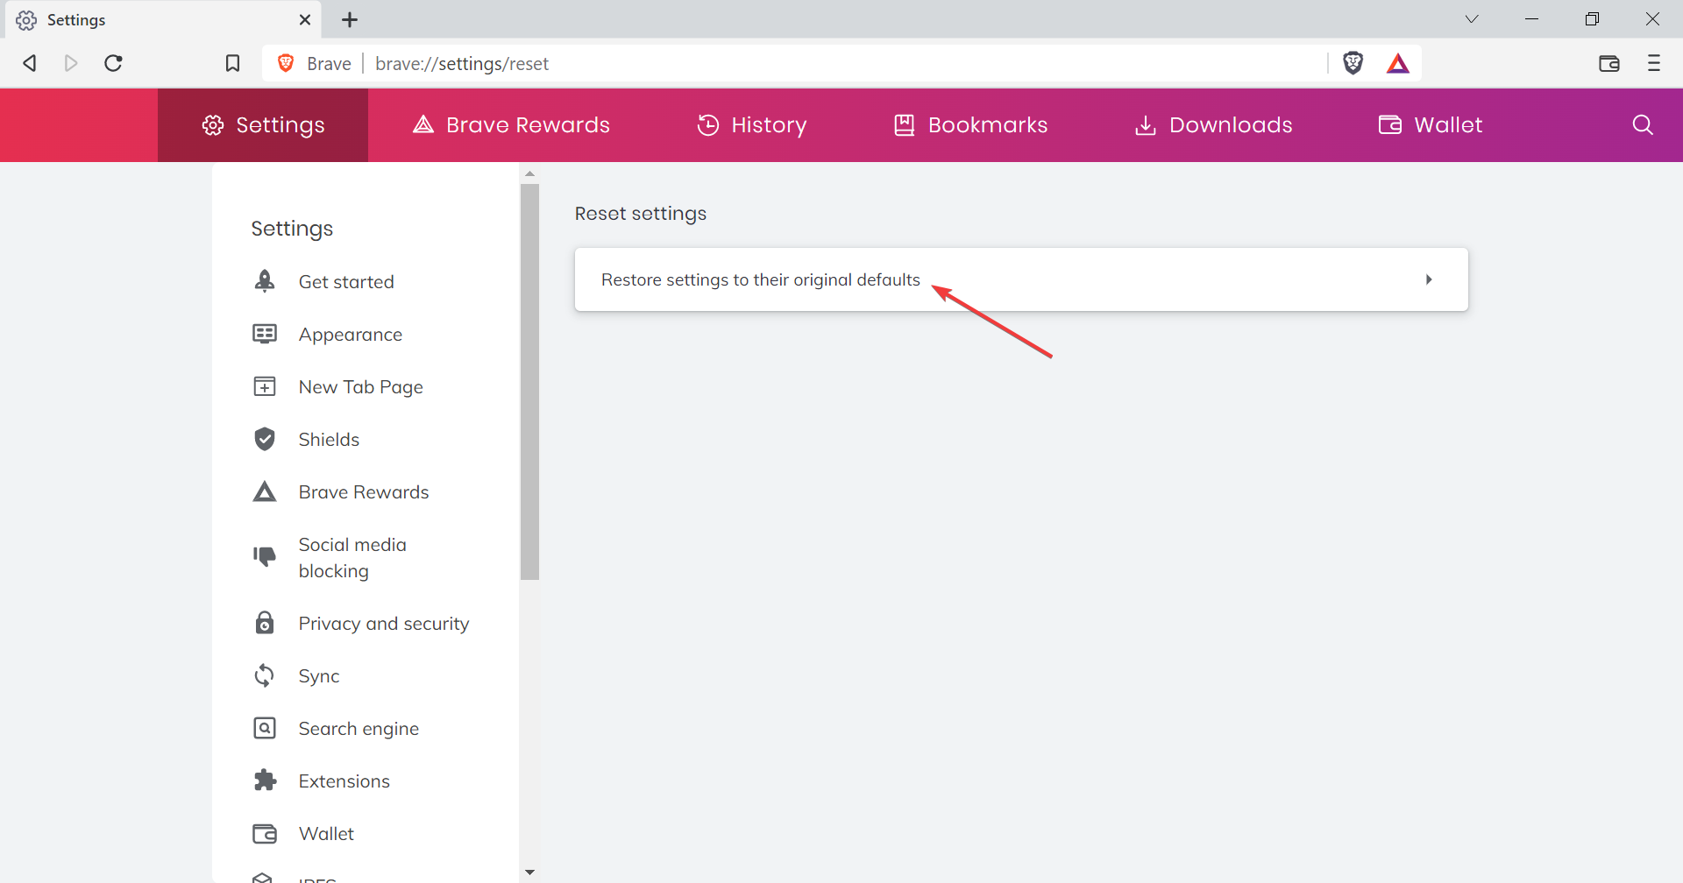Screen dimensions: 1683x883
Task: Open the tab search dropdown arrow
Action: [1472, 19]
